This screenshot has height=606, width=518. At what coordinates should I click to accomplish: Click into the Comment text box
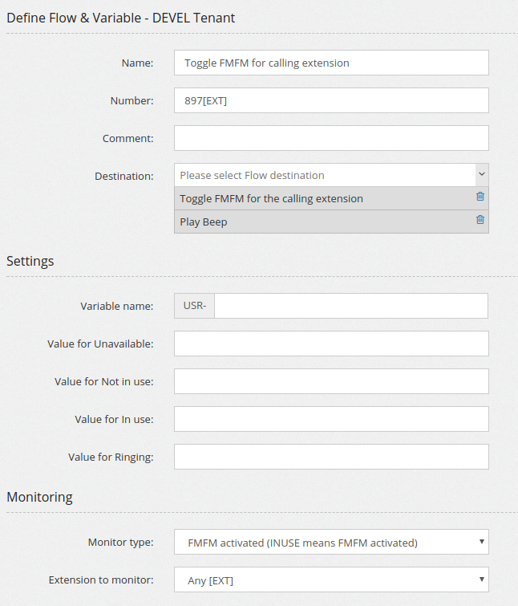tap(331, 138)
